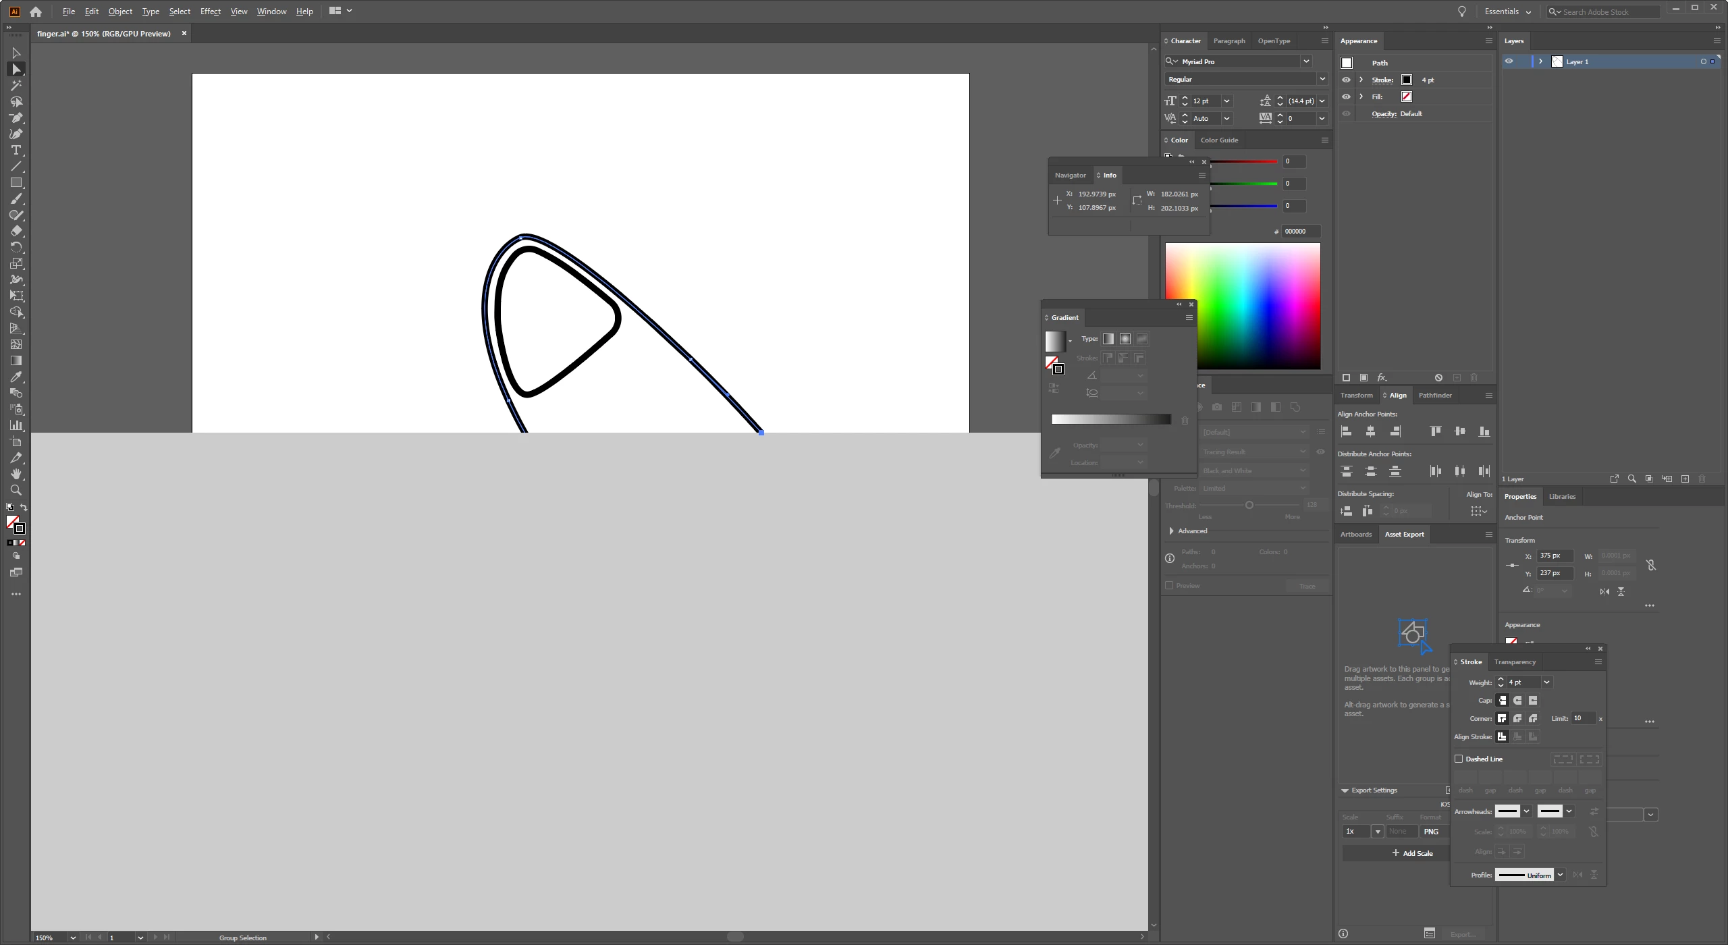This screenshot has width=1728, height=945.
Task: Select the Zoom tool
Action: [16, 490]
